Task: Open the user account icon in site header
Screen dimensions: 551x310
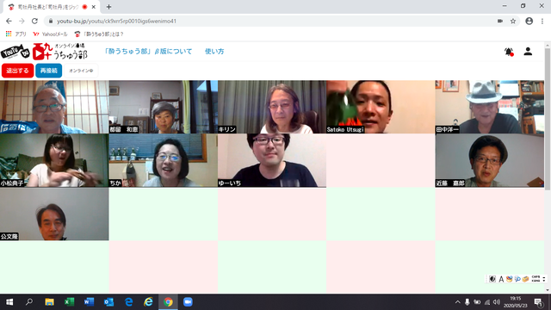Action: tap(528, 52)
